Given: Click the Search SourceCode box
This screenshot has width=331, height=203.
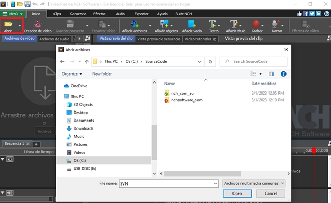Looking at the screenshot, I should [253, 61].
